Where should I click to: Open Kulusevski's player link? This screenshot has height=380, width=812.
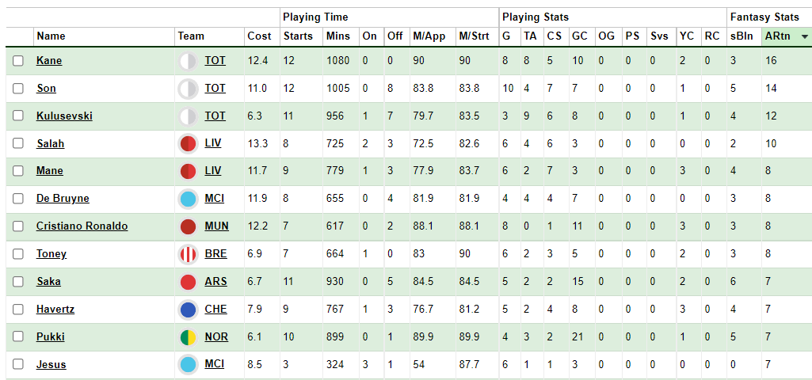[64, 116]
